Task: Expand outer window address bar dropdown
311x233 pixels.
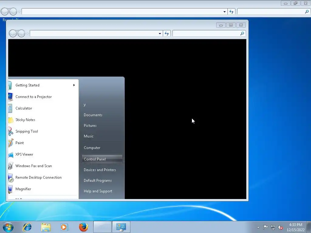Action: [224, 12]
